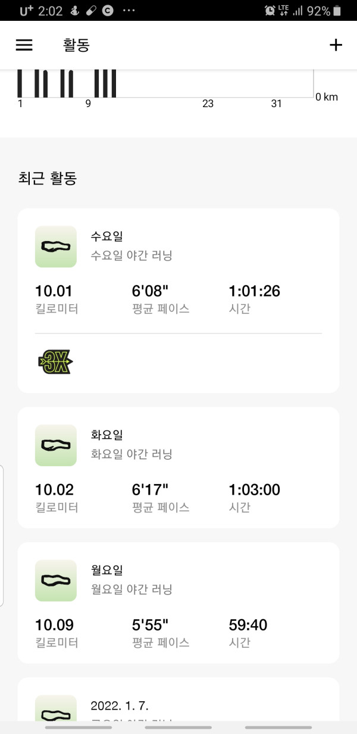Tap the 59:40 time value

pyautogui.click(x=248, y=625)
